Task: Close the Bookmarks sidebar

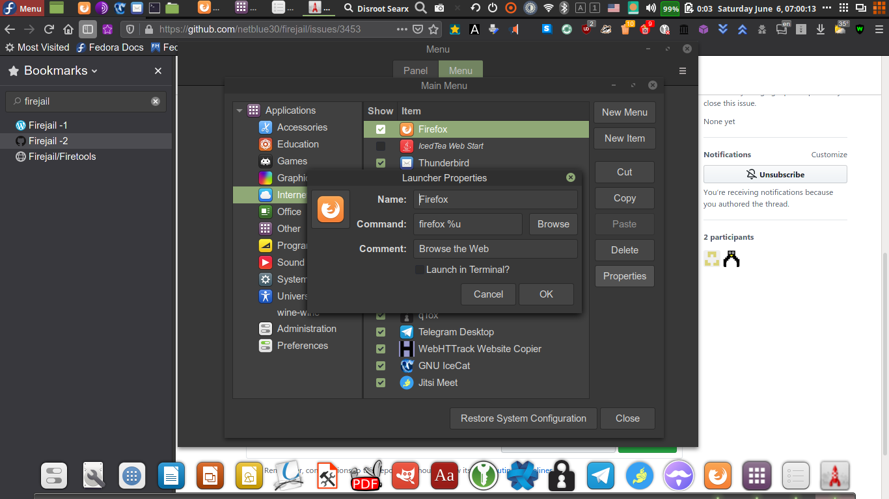Action: pos(158,71)
